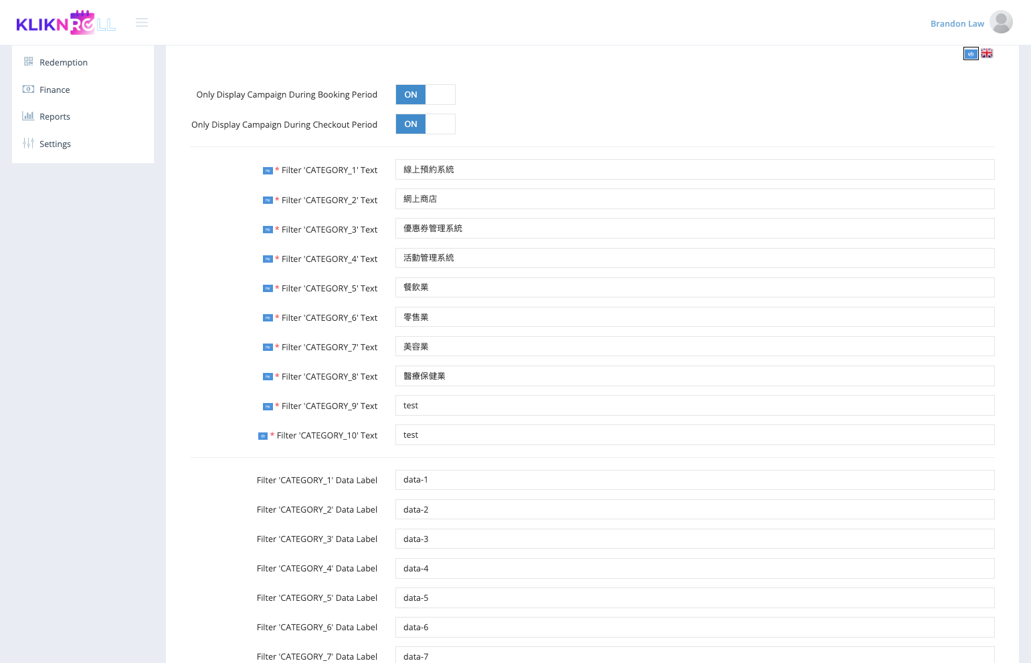Image resolution: width=1031 pixels, height=663 pixels.
Task: Click the Settings sliders icon
Action: click(28, 143)
